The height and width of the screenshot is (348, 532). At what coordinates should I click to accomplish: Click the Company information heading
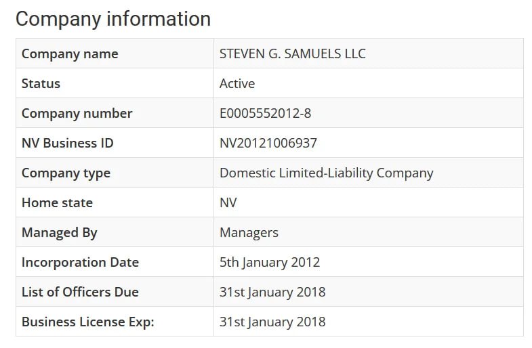113,18
